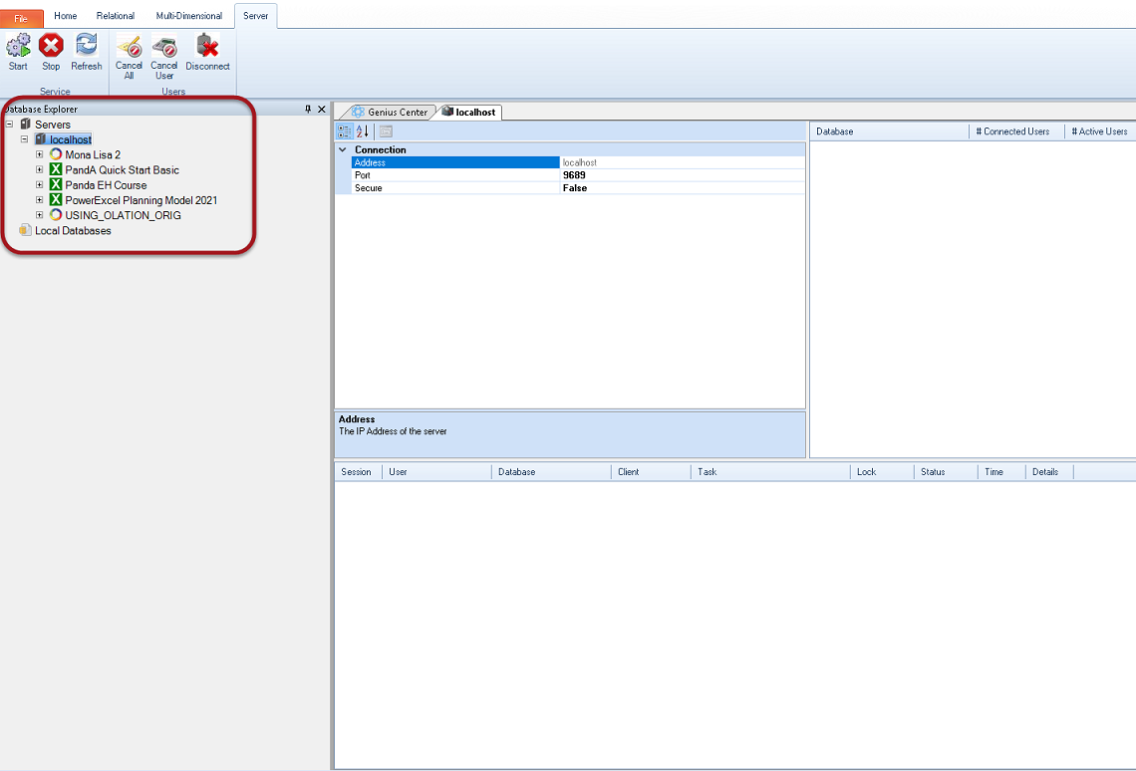Click the Cancel All users icon
The image size is (1136, 771).
[129, 47]
